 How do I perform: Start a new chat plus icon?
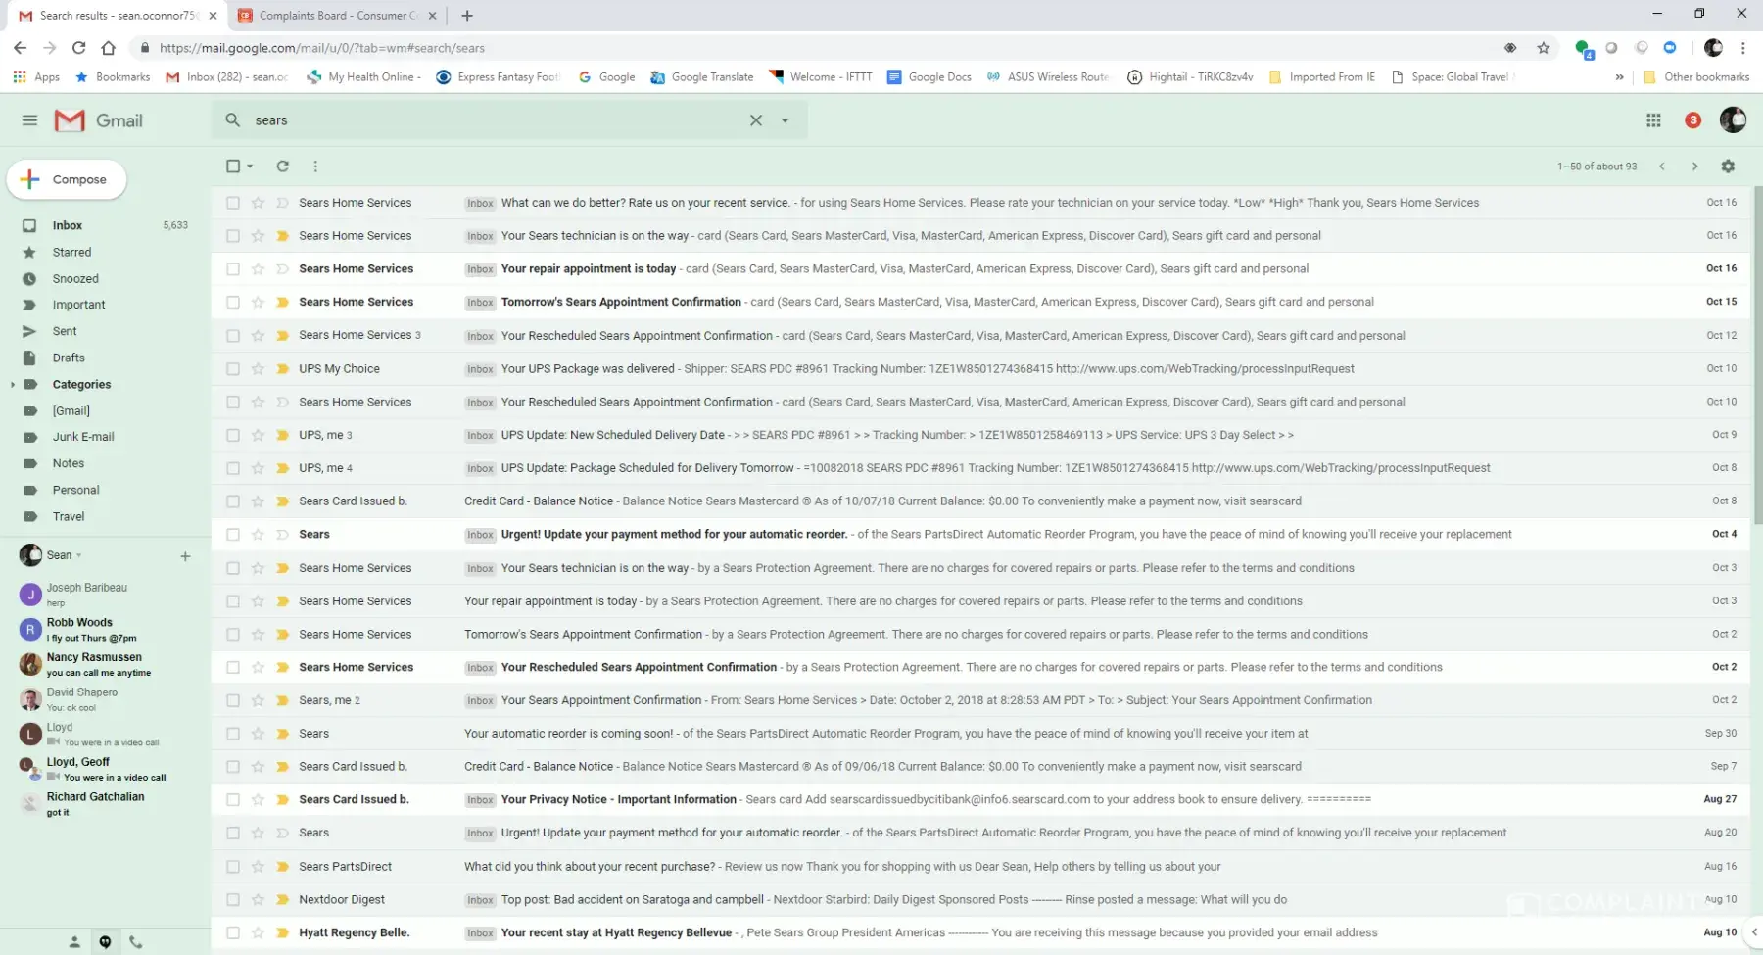[x=185, y=556]
